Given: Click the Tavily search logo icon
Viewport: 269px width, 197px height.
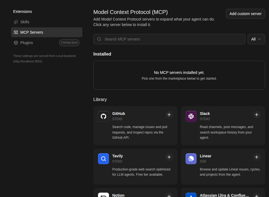Looking at the screenshot, I should pyautogui.click(x=103, y=159).
